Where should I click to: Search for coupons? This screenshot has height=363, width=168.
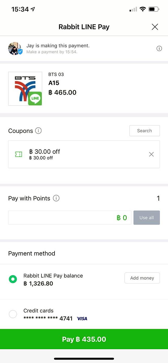click(x=145, y=131)
